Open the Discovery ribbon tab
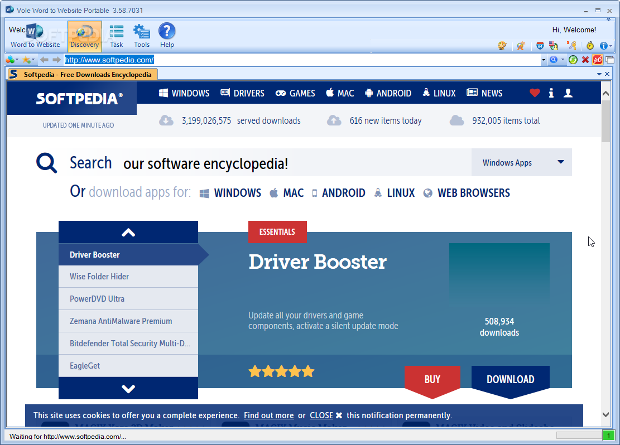620x445 pixels. click(85, 36)
